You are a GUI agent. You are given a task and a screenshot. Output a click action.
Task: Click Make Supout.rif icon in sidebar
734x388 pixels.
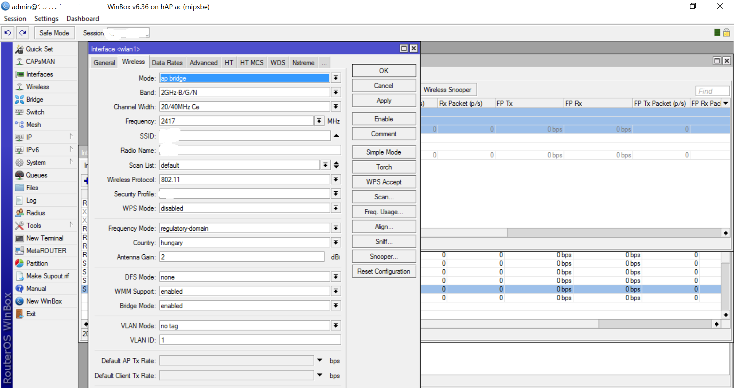[19, 276]
